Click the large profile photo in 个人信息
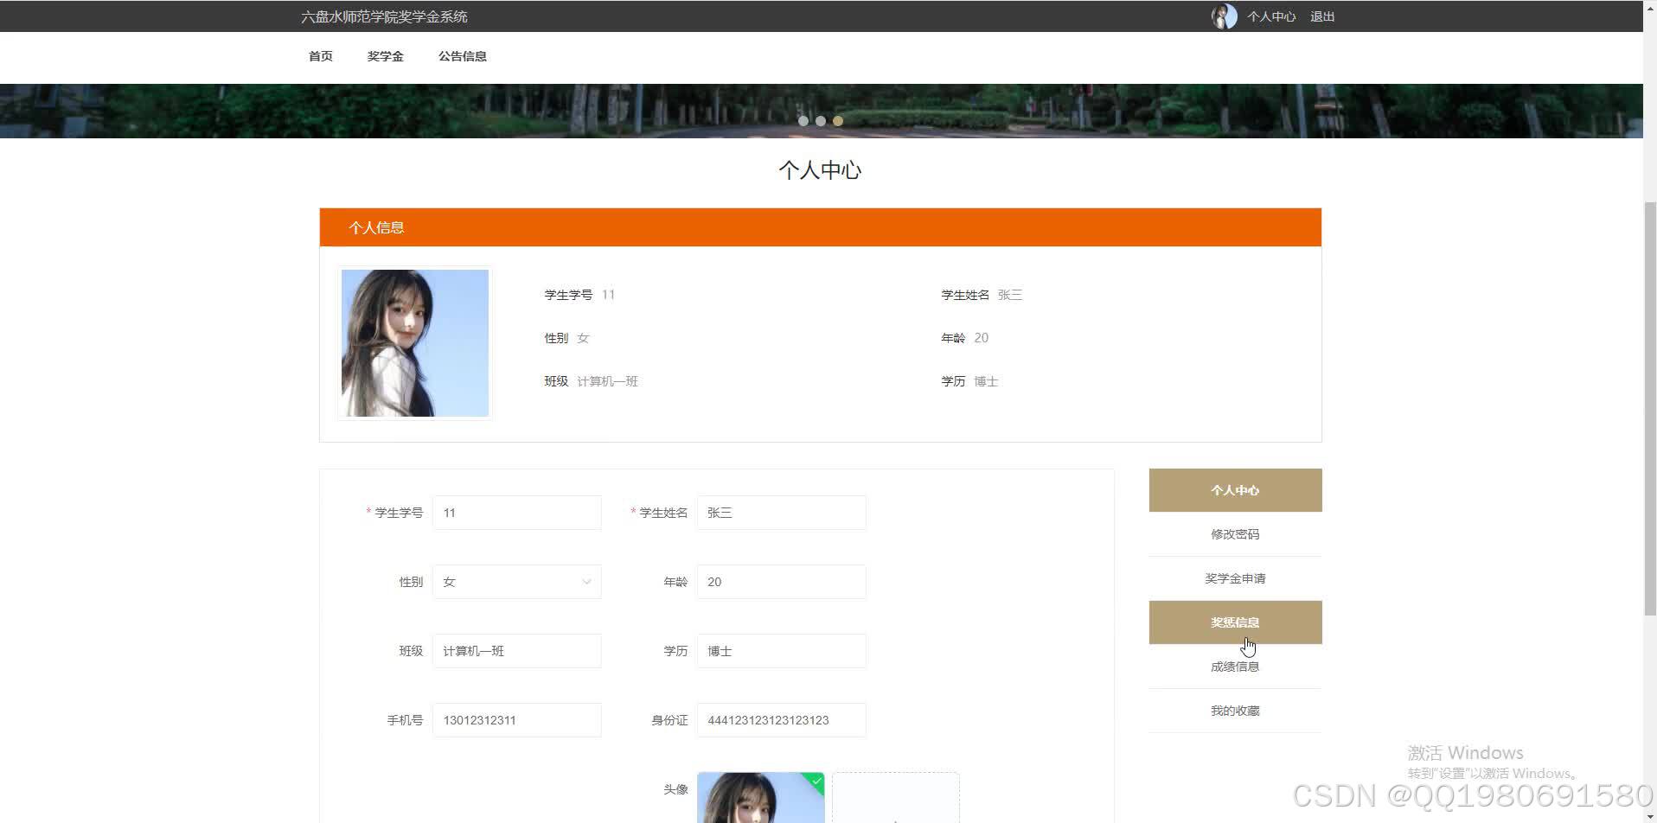The height and width of the screenshot is (823, 1657). [x=415, y=343]
